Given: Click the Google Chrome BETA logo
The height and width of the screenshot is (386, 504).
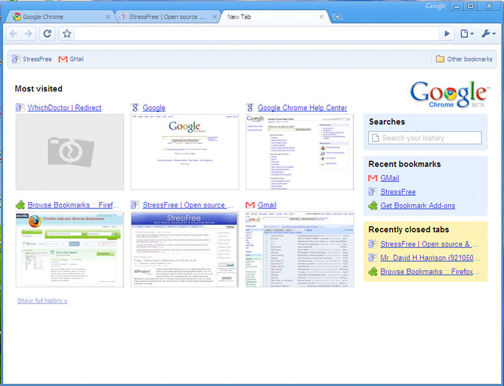Looking at the screenshot, I should tap(449, 94).
